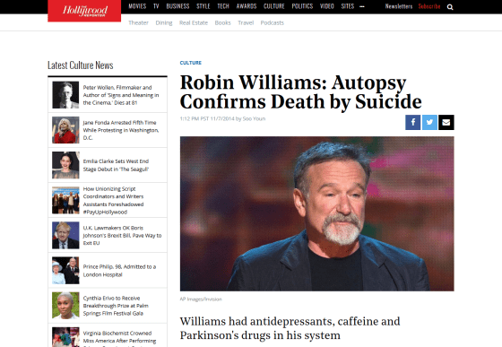
Task: Click the script coordinators group thumbnail
Action: (x=65, y=200)
